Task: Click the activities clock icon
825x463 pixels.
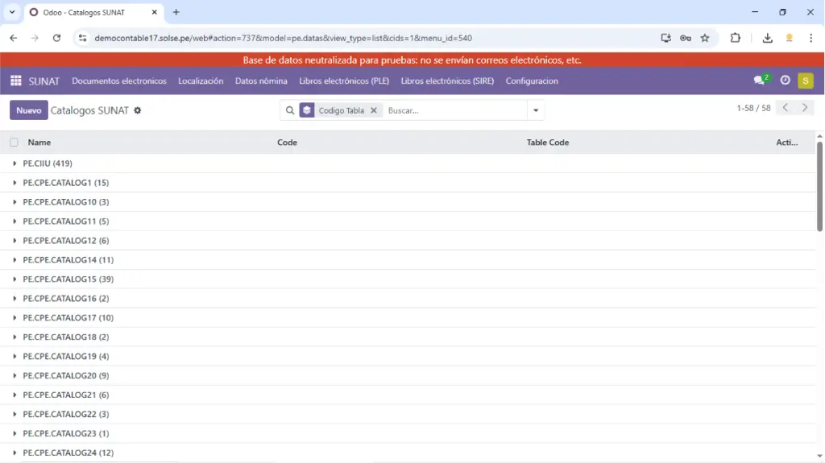Action: (x=786, y=81)
